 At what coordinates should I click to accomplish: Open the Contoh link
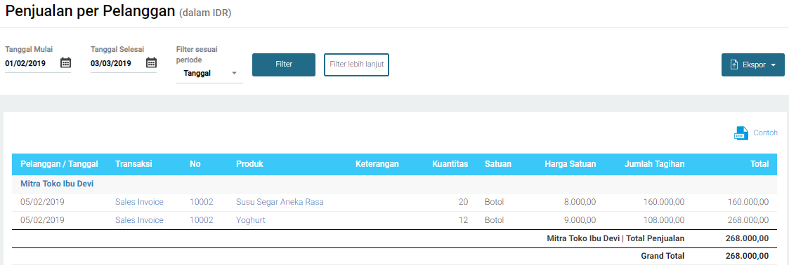point(765,133)
